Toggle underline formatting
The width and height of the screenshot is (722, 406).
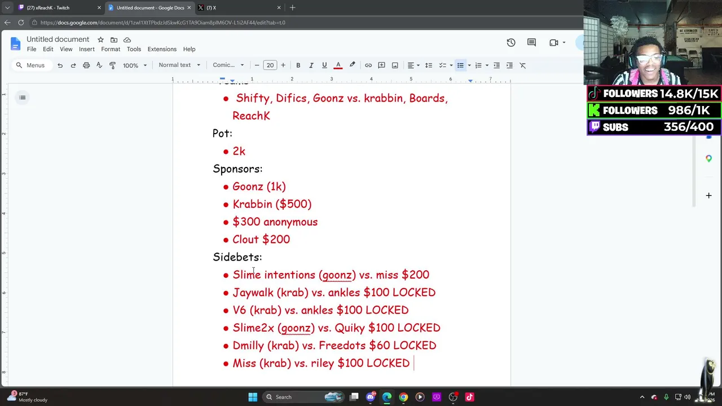click(x=324, y=65)
